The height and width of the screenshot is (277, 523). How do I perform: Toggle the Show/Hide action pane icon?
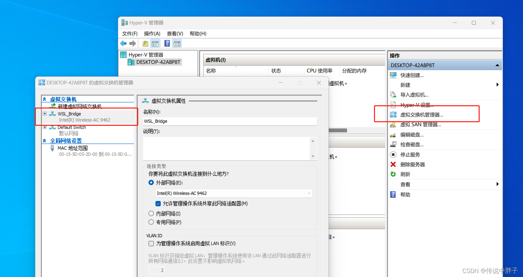pyautogui.click(x=177, y=43)
